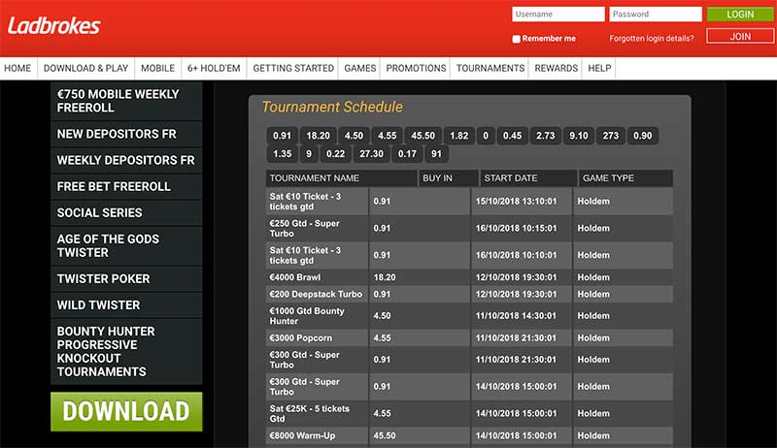Filter by 2.73 buy-in chip

coord(546,136)
